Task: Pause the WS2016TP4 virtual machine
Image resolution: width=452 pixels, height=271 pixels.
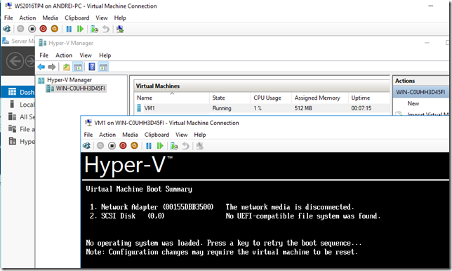Action: [x=69, y=29]
